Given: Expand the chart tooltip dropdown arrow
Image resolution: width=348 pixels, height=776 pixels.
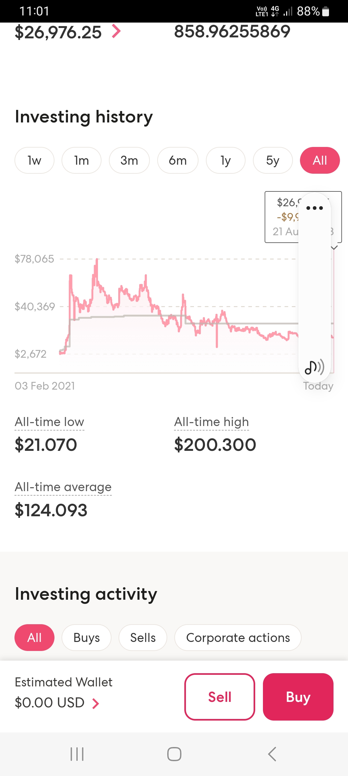Looking at the screenshot, I should pos(334,247).
